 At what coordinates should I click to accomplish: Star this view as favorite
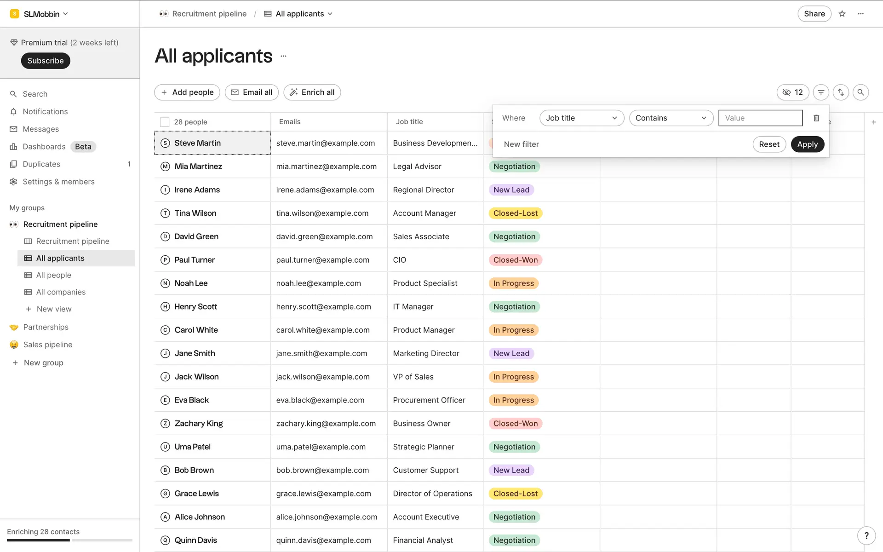point(842,14)
